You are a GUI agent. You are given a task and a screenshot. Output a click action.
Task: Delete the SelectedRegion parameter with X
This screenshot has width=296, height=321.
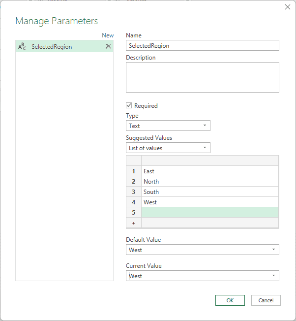click(x=108, y=46)
